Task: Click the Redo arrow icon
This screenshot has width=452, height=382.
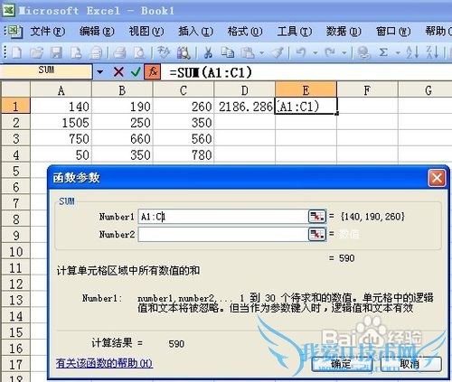Action: click(330, 52)
